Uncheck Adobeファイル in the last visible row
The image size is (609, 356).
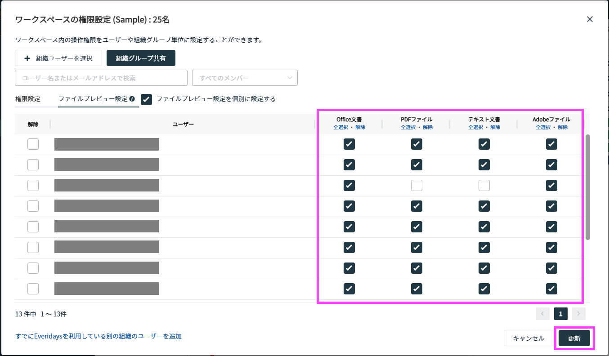[x=551, y=289]
